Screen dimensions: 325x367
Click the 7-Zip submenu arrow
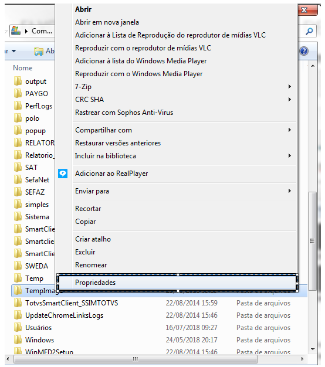click(x=290, y=87)
